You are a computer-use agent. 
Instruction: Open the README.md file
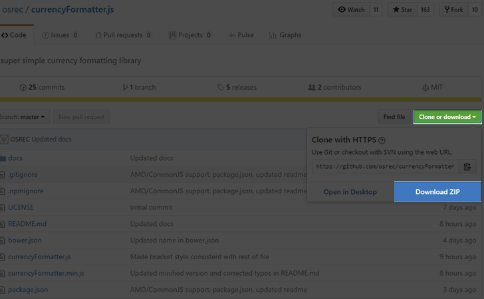[27, 224]
